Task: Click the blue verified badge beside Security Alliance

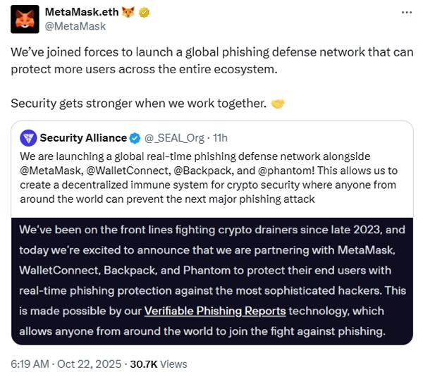Action: click(x=135, y=138)
